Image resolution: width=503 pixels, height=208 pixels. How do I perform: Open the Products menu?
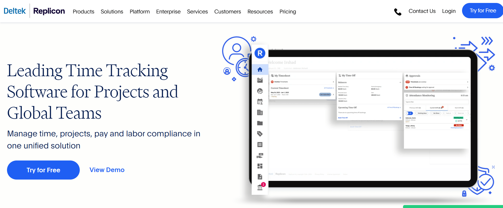coord(84,12)
